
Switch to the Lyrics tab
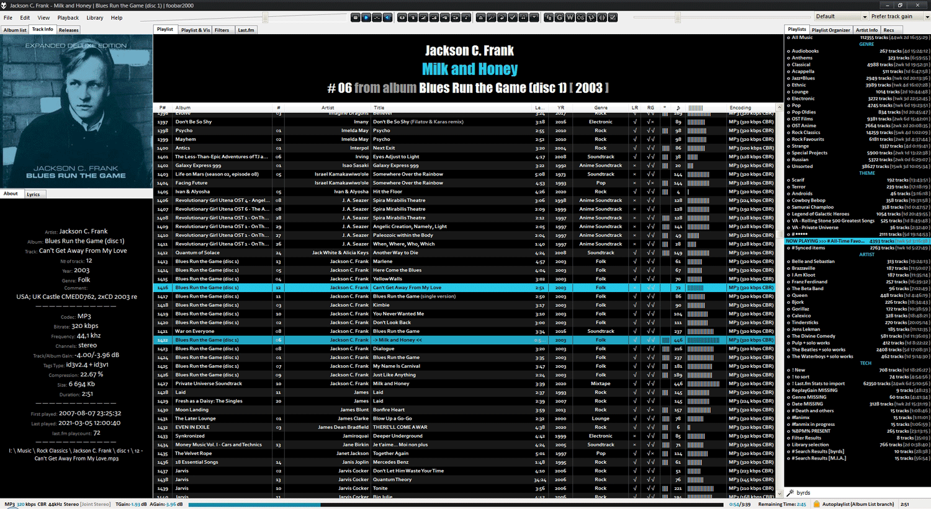point(34,194)
